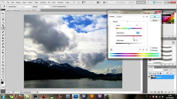Expand the Fill slider arrow
177x99 pixels.
[175, 73]
